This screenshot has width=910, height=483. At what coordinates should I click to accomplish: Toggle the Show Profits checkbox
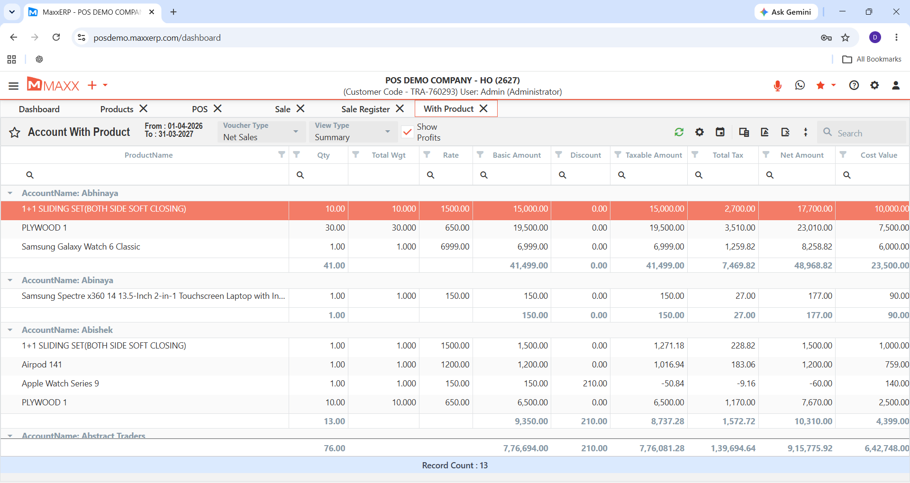click(x=407, y=132)
